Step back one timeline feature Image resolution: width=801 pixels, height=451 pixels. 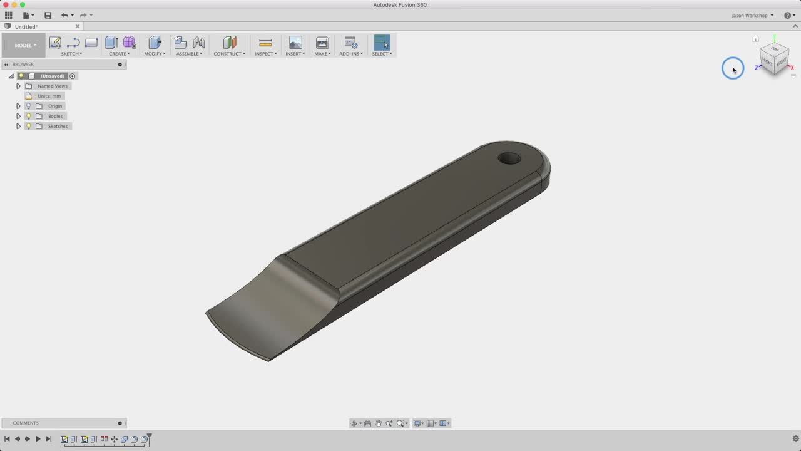(18, 439)
